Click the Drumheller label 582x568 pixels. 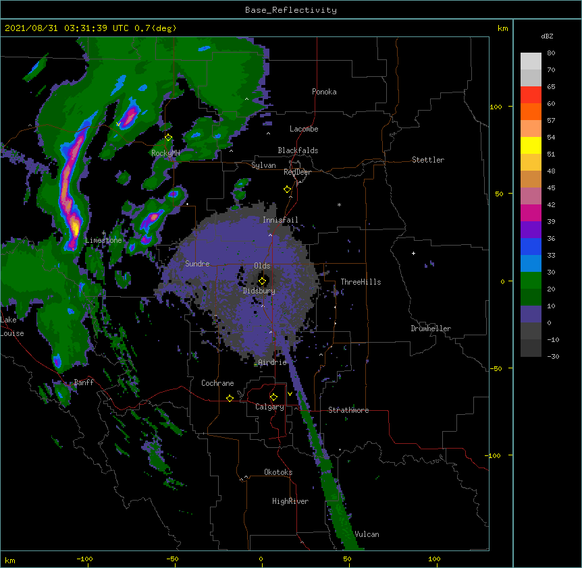[x=431, y=329]
